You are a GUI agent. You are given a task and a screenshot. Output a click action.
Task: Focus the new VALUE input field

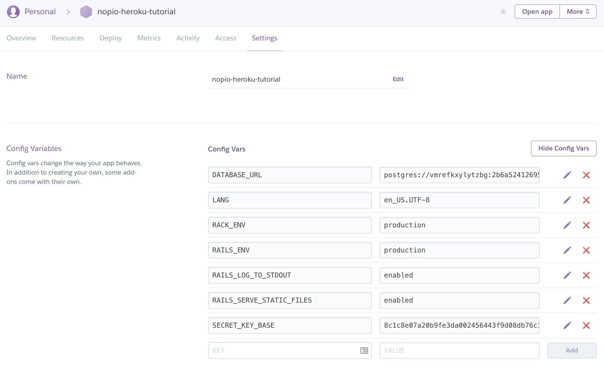click(459, 350)
